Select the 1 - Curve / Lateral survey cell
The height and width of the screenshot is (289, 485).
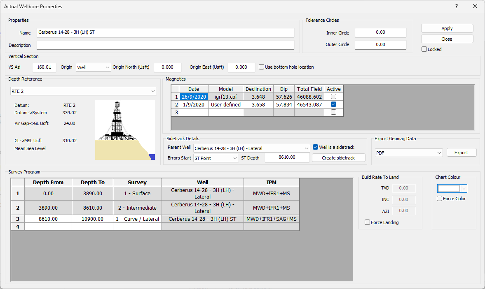click(x=137, y=219)
